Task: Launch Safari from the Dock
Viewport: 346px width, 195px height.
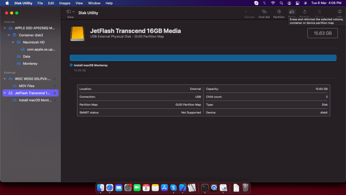Action: point(109,188)
